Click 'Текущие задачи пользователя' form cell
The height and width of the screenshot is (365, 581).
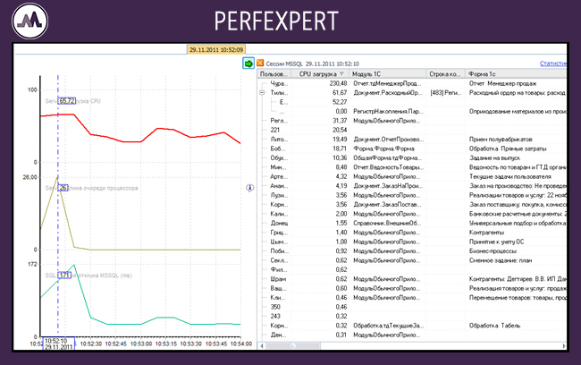(510, 176)
